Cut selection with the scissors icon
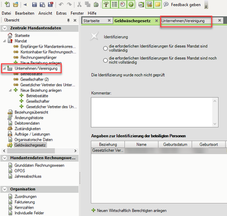The height and width of the screenshot is (216, 227). pos(79,5)
